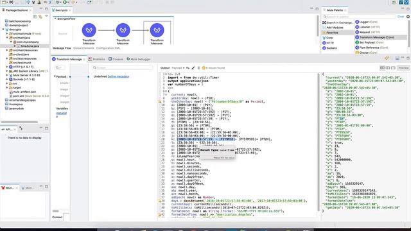
Task: Collapse Payload node in input tree
Action: pos(55,76)
